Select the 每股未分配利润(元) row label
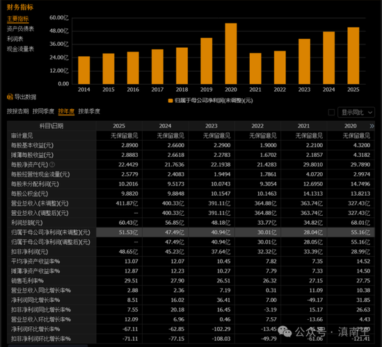 [35, 184]
